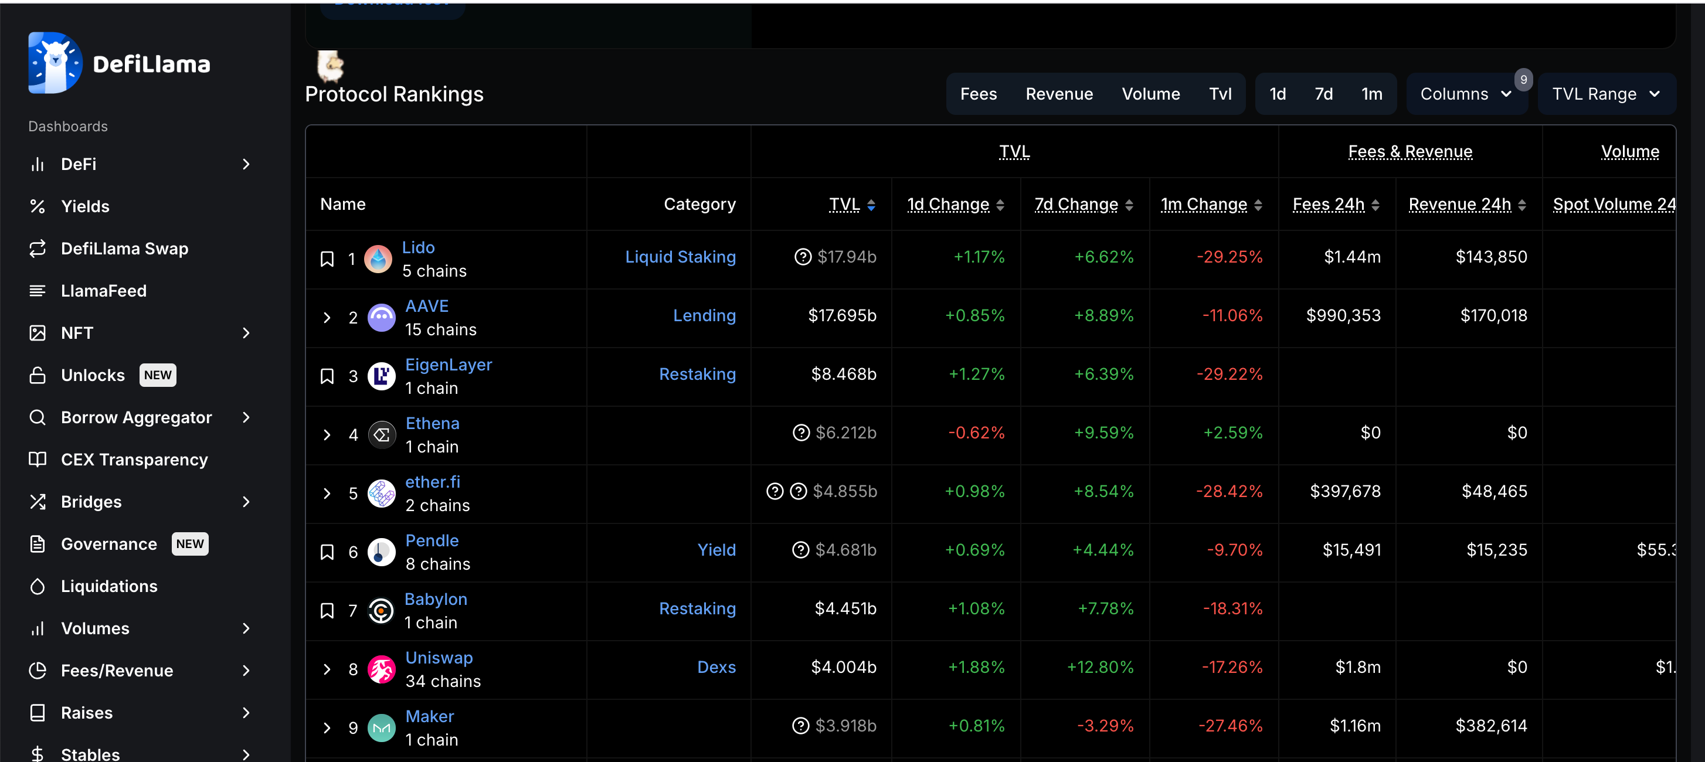Image resolution: width=1705 pixels, height=762 pixels.
Task: Click the Yields percent icon
Action: tap(38, 206)
